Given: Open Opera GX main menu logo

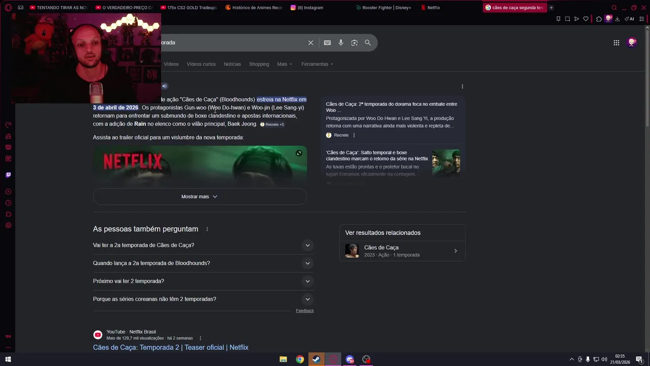Looking at the screenshot, I should pos(8,8).
